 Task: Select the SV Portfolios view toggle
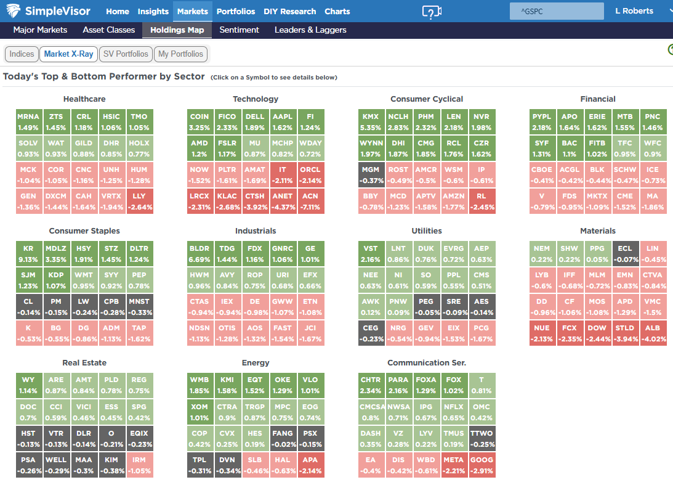[x=126, y=54]
